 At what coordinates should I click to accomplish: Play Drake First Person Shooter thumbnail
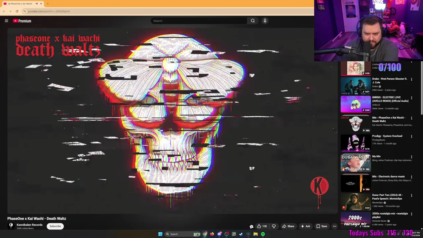(356, 85)
